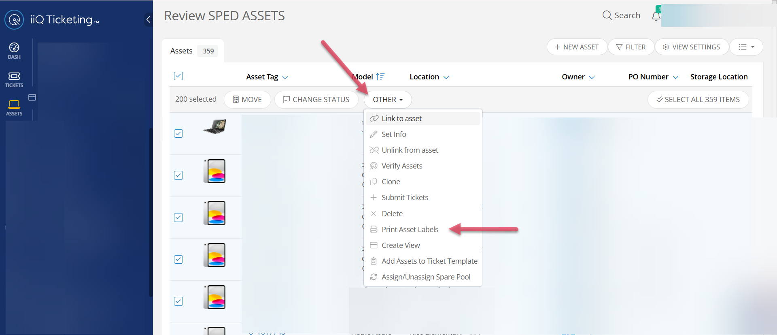Viewport: 777px width, 335px height.
Task: Click the 200 selected text
Action: [196, 99]
